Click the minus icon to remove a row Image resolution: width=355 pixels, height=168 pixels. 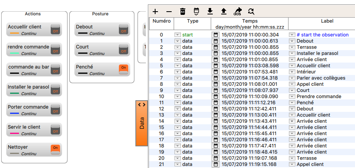tap(169, 11)
